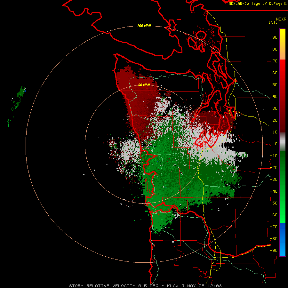The width and height of the screenshot is (288, 288).
Task: Select the 100 NMI range ring label
Action: 144,26
